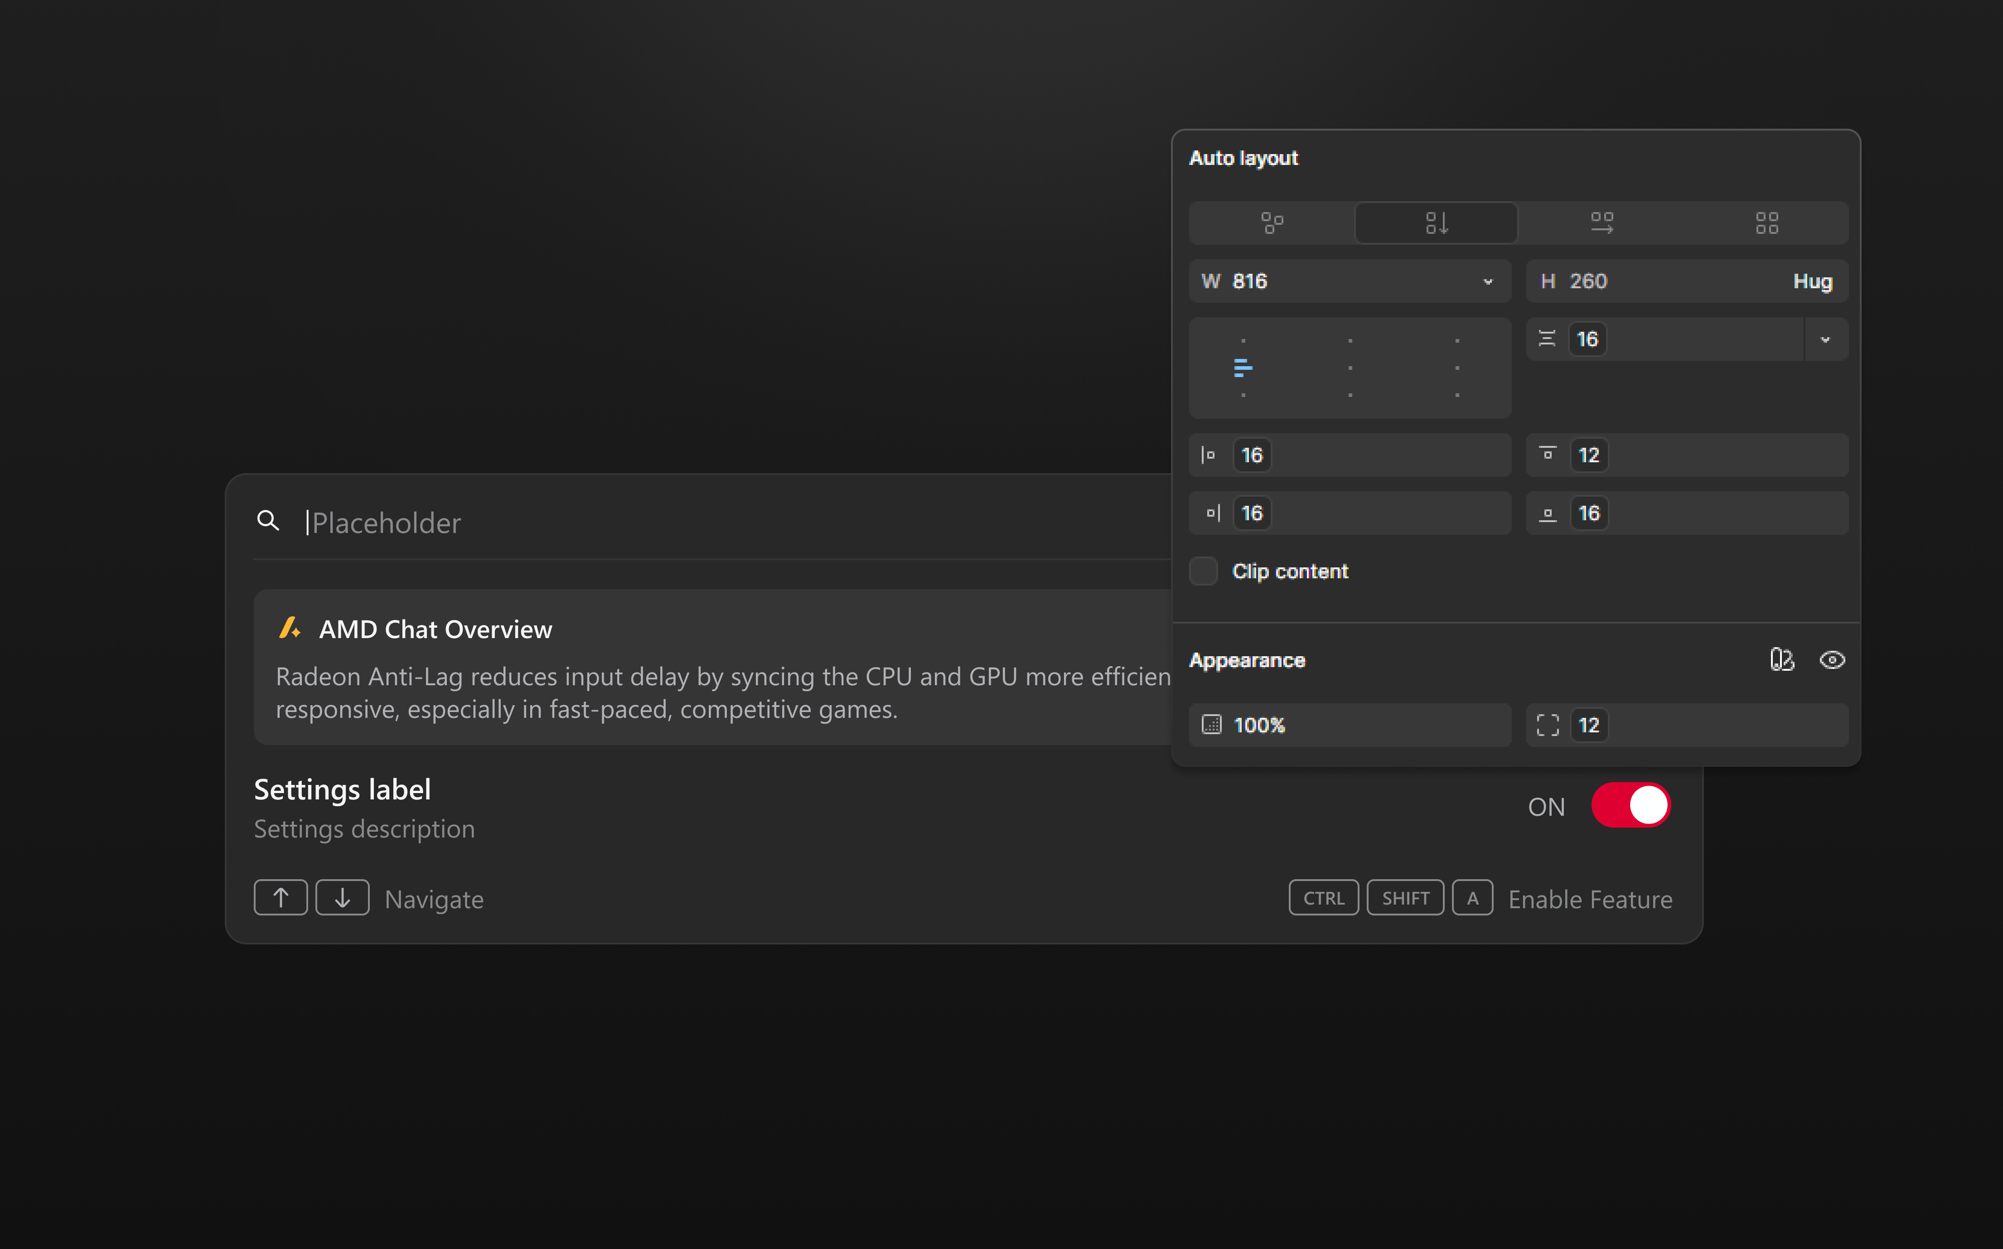Viewport: 2003px width, 1249px height.
Task: Expand the gap spacing options dropdown
Action: (1824, 339)
